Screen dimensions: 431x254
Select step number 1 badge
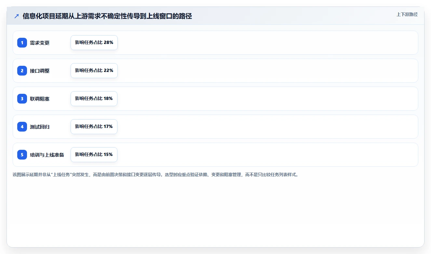tap(22, 43)
